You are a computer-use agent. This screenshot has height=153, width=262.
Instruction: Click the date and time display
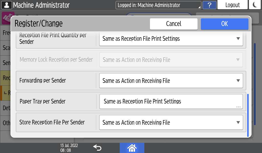69,148
